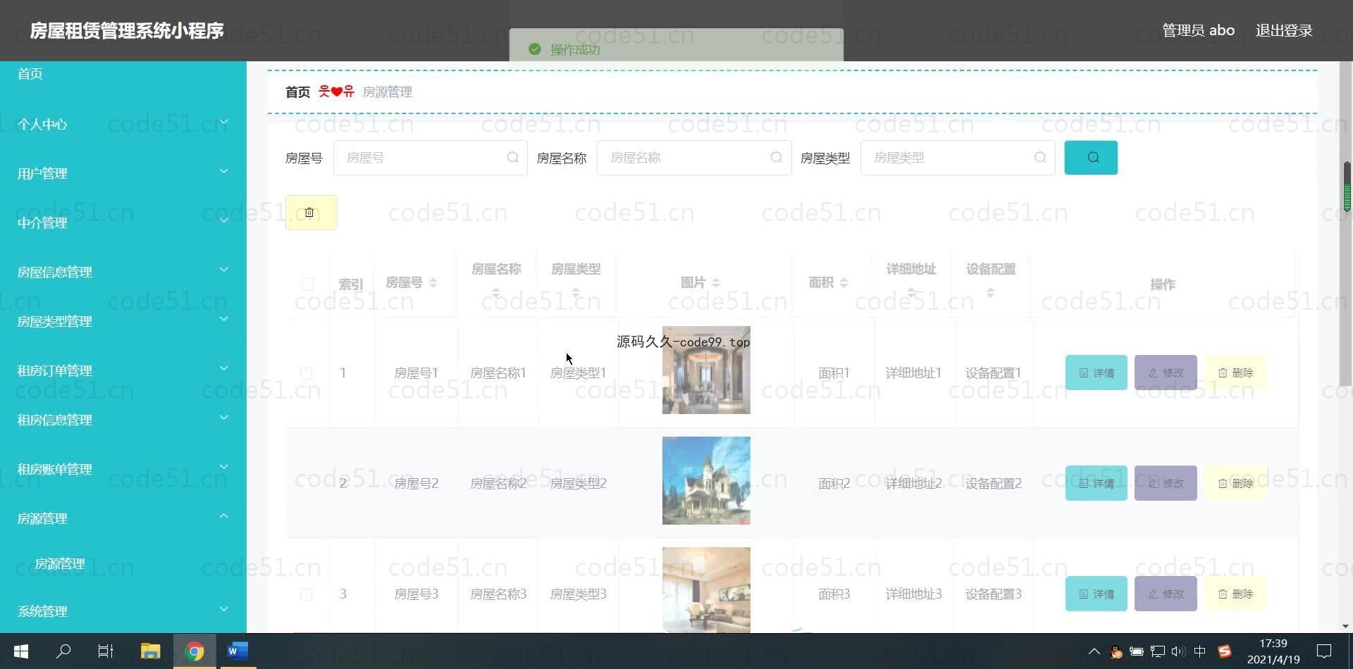
Task: Show hidden tray icons chevron
Action: (x=1094, y=651)
